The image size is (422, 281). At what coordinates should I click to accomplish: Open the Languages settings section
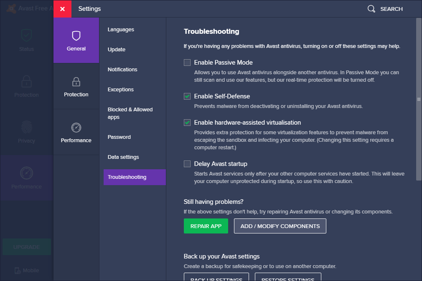click(x=121, y=30)
